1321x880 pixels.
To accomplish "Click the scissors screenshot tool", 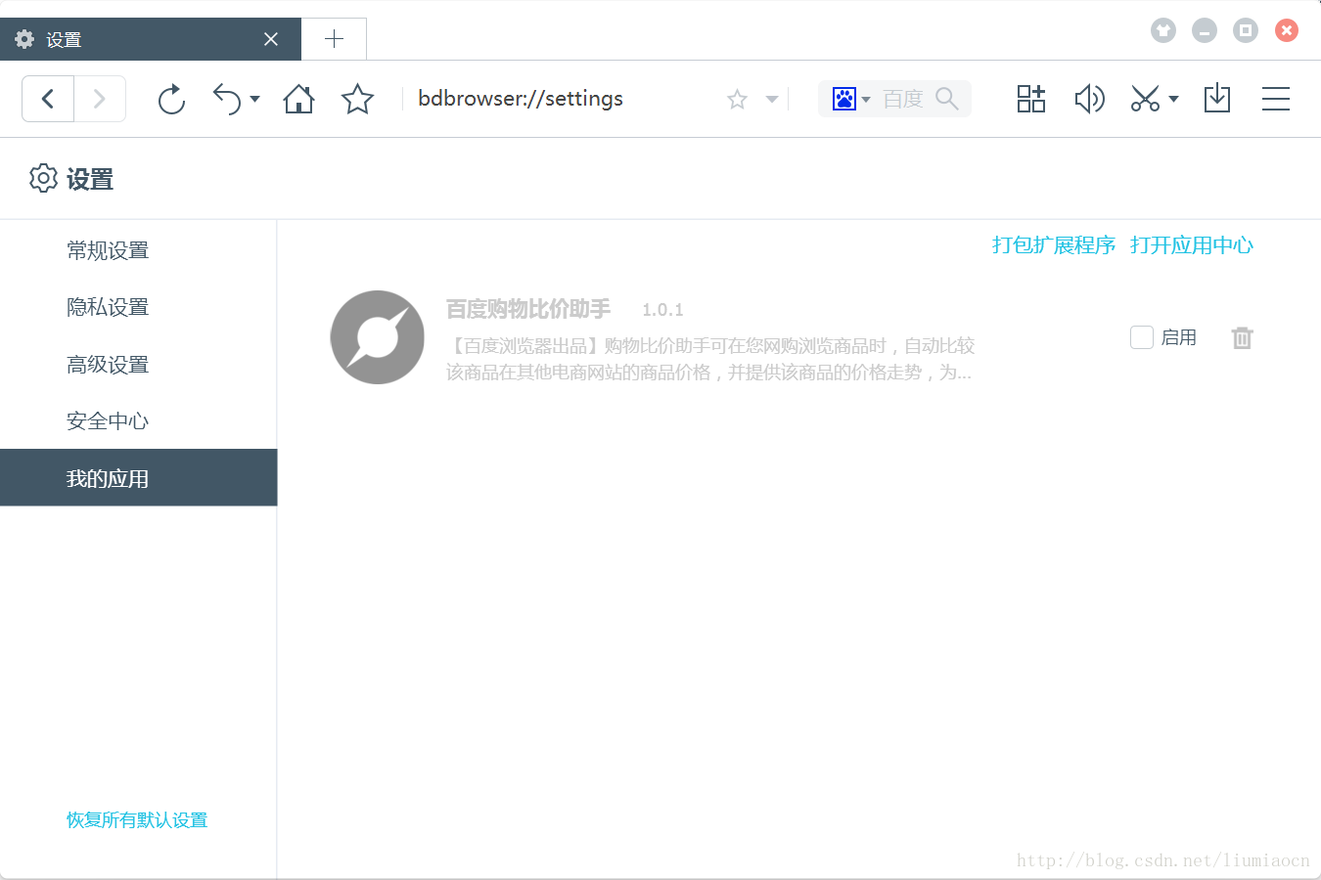I will pyautogui.click(x=1145, y=99).
